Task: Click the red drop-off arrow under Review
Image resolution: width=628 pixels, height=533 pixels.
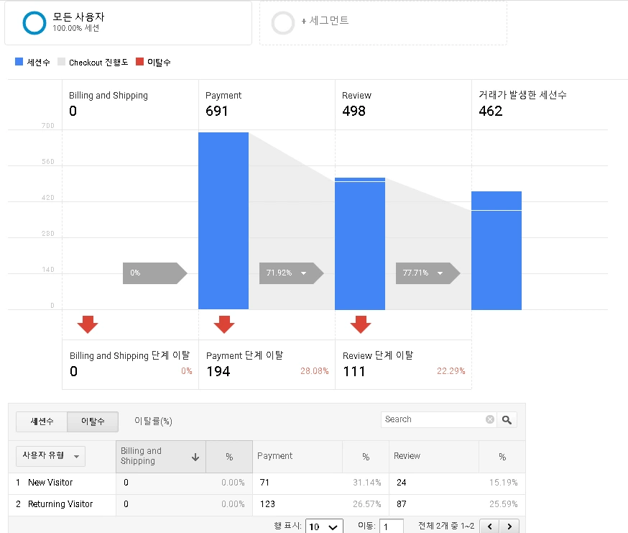Action: tap(361, 324)
